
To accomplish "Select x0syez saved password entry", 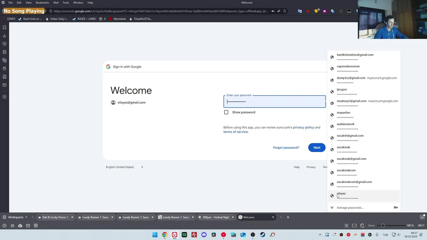I will (364, 196).
